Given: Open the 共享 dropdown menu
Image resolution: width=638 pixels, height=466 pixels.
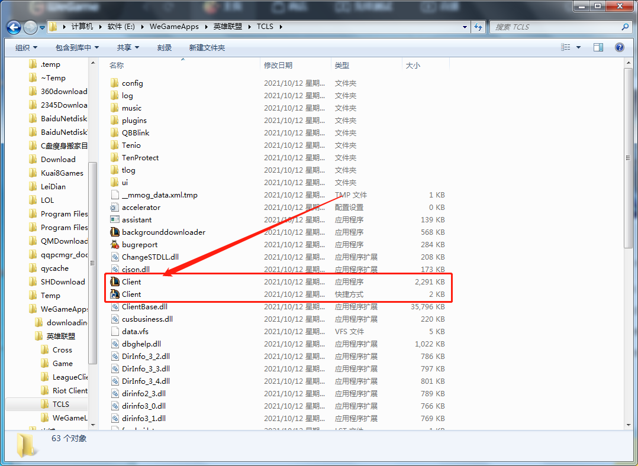Looking at the screenshot, I should pos(128,47).
